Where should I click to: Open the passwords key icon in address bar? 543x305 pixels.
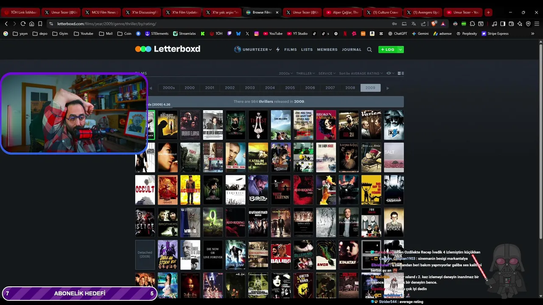(395, 24)
